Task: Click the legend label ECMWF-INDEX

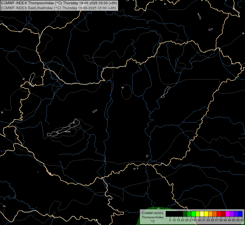Action: coord(152,213)
